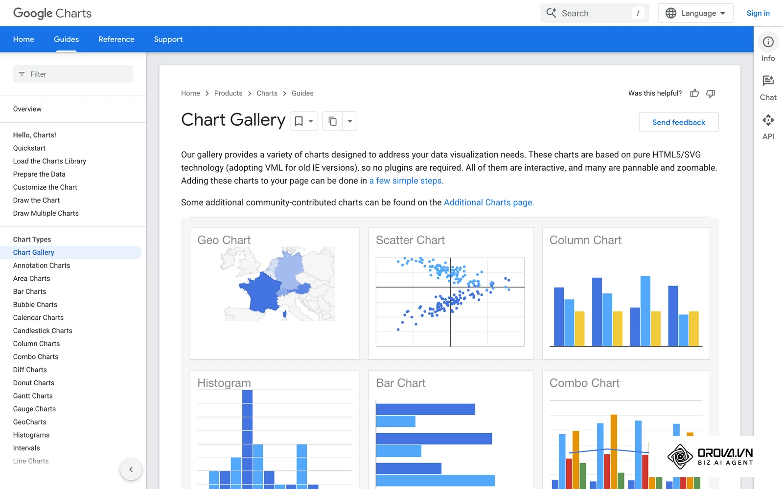The height and width of the screenshot is (489, 783).
Task: Click the bookmark icon beside Chart Gallery
Action: pyautogui.click(x=299, y=121)
